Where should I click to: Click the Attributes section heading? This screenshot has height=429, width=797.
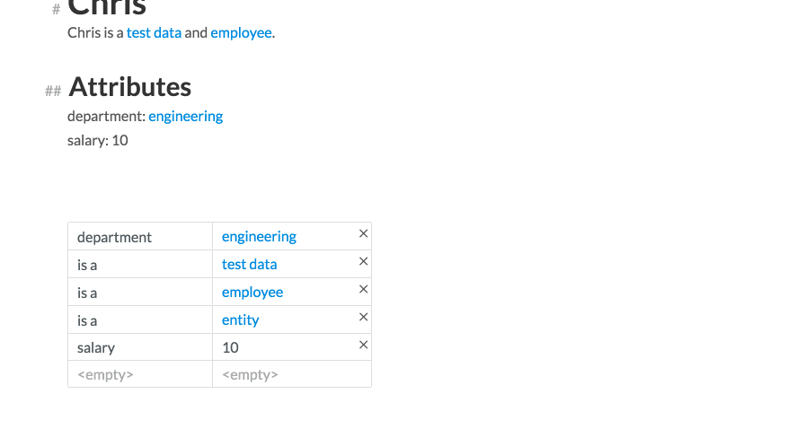(x=129, y=87)
